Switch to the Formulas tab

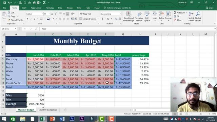tap(50, 8)
